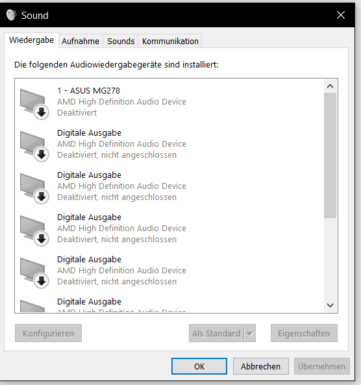The width and height of the screenshot is (361, 385).
Task: Select the '1 - ASUS MG278' device name
Action: coord(89,91)
